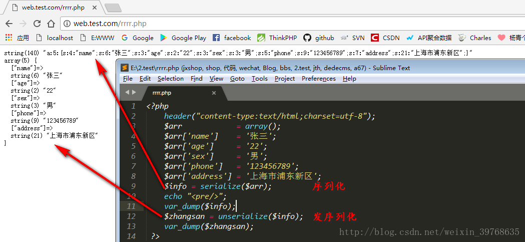Click var_dump($zhangsan) on line 13
The image size is (525, 242).
209,226
